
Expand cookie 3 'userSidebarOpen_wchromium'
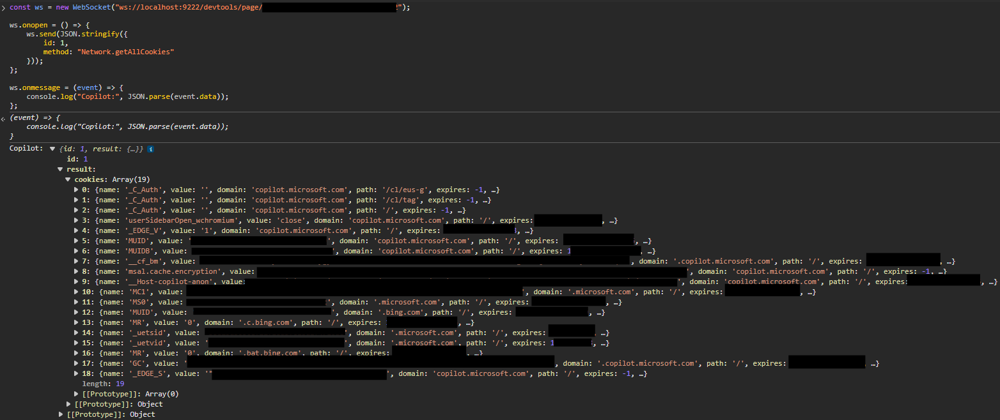click(77, 220)
